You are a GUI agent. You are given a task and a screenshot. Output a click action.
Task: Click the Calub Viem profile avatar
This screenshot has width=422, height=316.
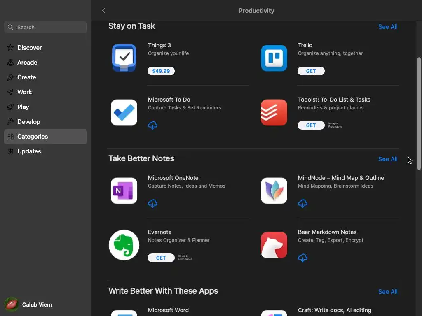tap(11, 304)
